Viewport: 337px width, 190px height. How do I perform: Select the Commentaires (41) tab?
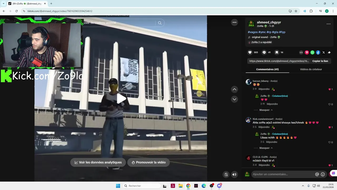pyautogui.click(x=267, y=69)
